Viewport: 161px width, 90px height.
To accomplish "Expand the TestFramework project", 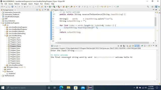I will pyautogui.click(x=2, y=76).
